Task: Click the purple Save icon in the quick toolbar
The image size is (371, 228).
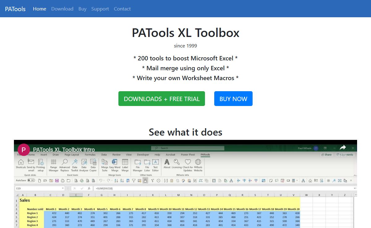Action: click(57, 181)
